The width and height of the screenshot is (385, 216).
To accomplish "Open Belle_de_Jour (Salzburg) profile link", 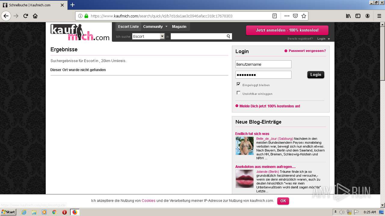I will click(x=275, y=139).
